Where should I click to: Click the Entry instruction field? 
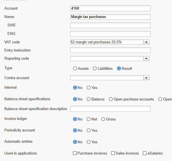pyautogui.click(x=110, y=50)
